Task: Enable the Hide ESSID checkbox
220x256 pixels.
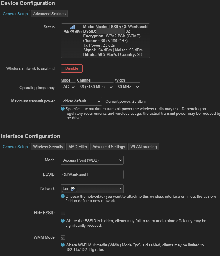Action: tap(63, 213)
